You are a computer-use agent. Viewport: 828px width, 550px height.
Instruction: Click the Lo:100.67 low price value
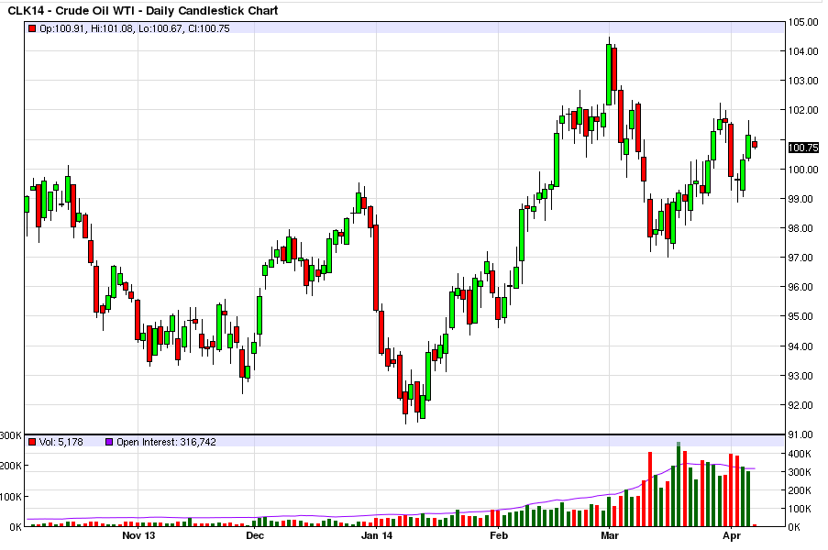point(160,28)
